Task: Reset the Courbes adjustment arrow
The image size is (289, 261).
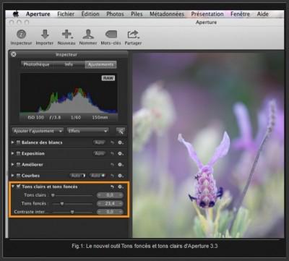Action: point(113,176)
